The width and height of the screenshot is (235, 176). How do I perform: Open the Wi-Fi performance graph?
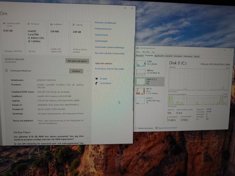click(140, 91)
